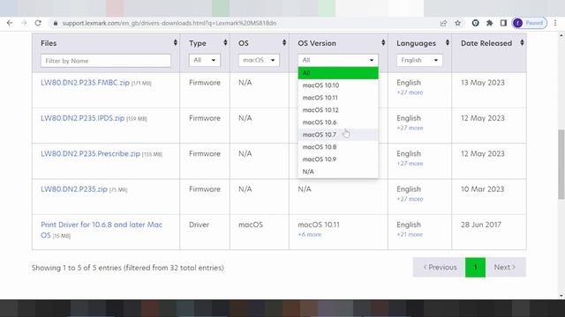Sort table by Type column arrows
Viewport: 565px width, 317px height.
click(x=225, y=43)
